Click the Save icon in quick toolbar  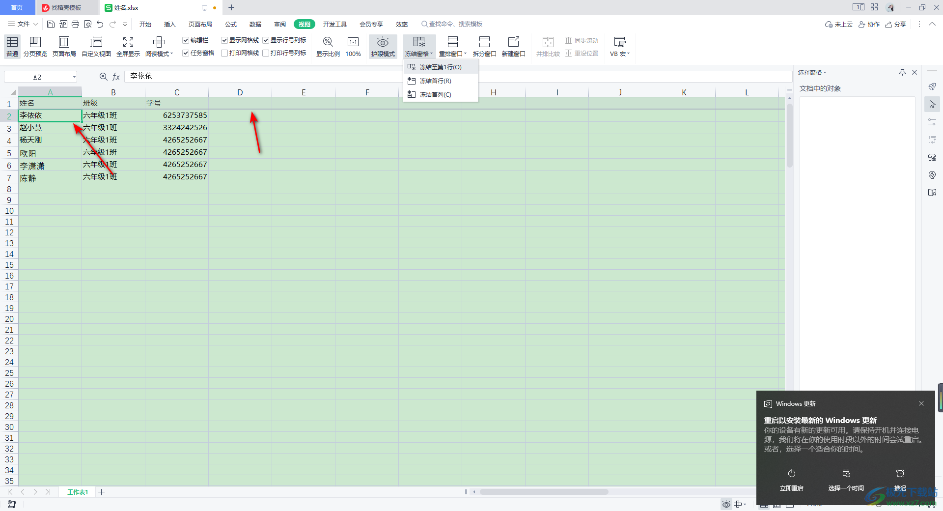click(51, 24)
